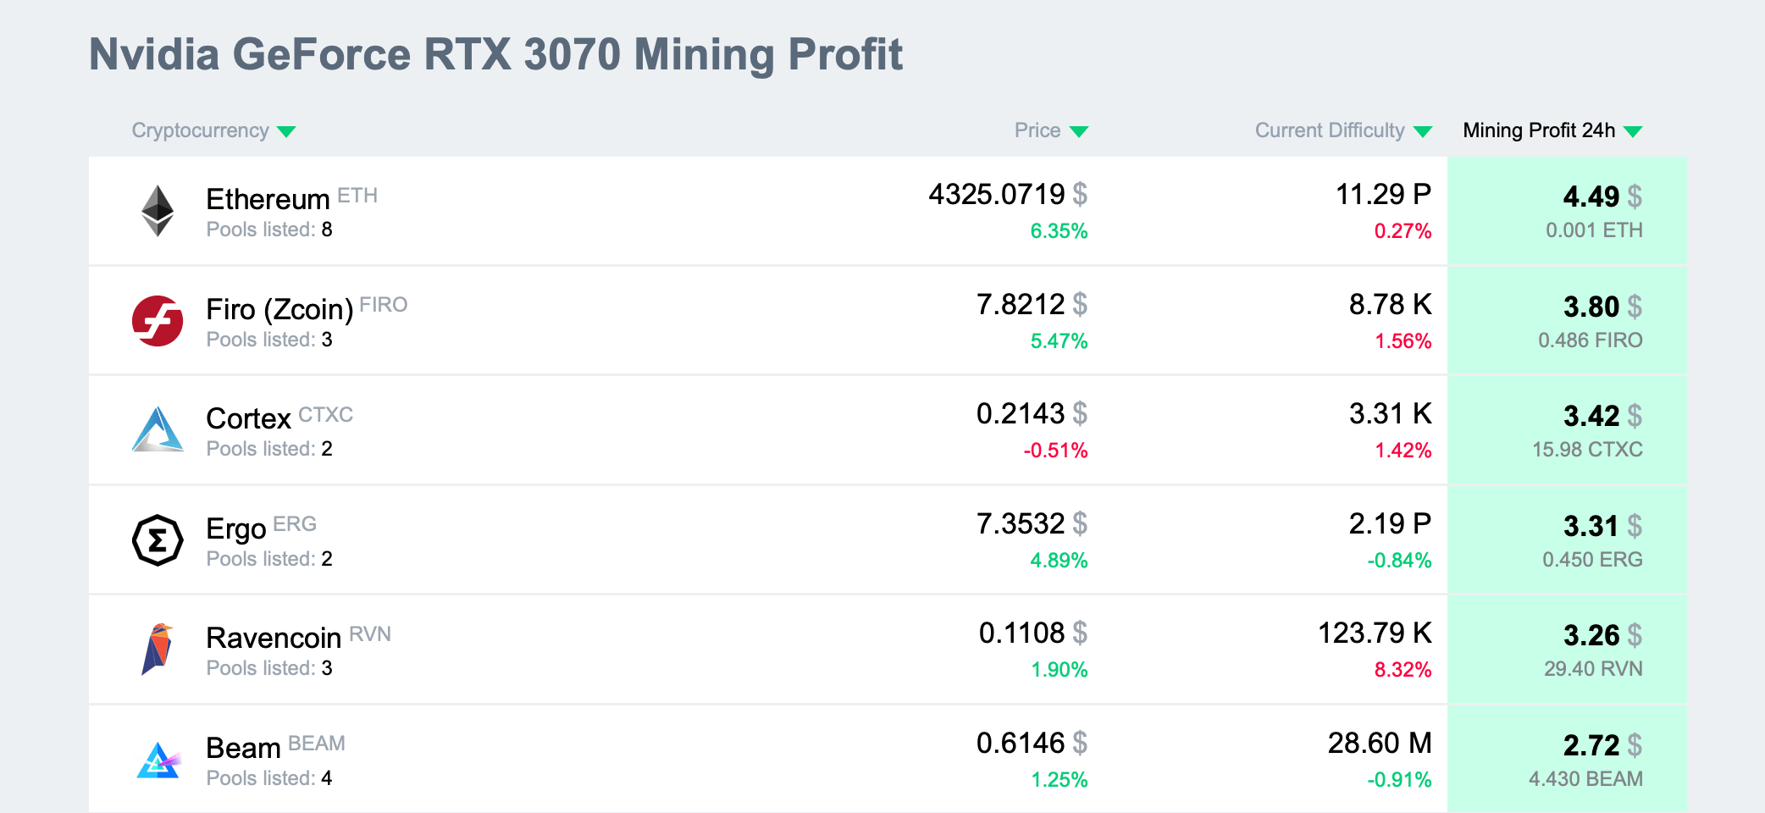The height and width of the screenshot is (813, 1765).
Task: Sort using the Mining Profit 24h arrow
Action: 1634,132
